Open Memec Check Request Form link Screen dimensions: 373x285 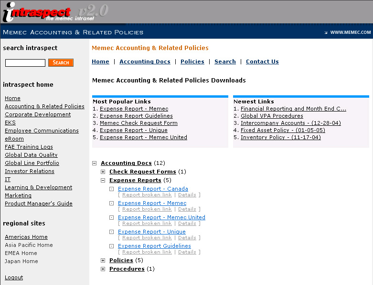139,123
